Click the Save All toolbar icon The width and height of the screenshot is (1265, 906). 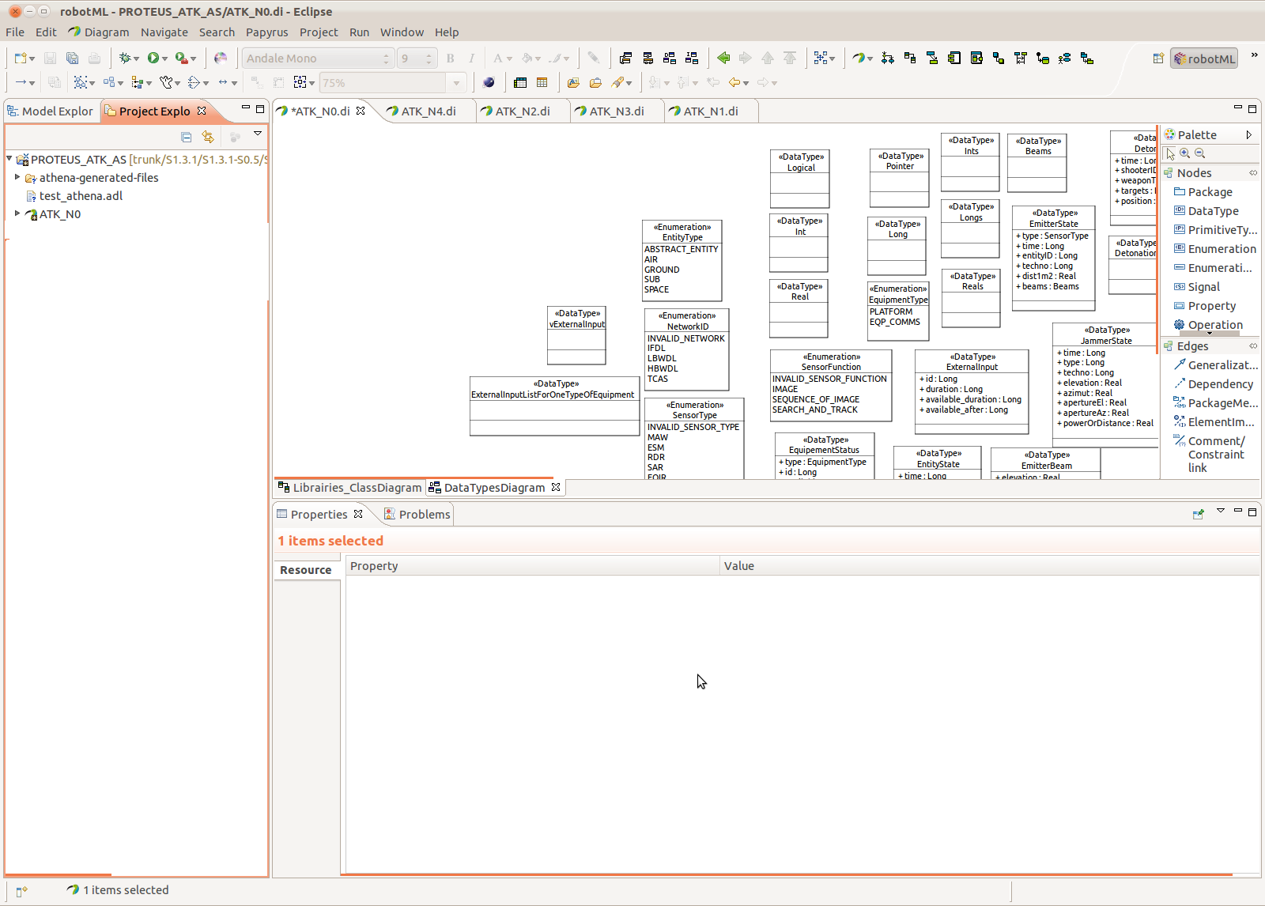(72, 58)
